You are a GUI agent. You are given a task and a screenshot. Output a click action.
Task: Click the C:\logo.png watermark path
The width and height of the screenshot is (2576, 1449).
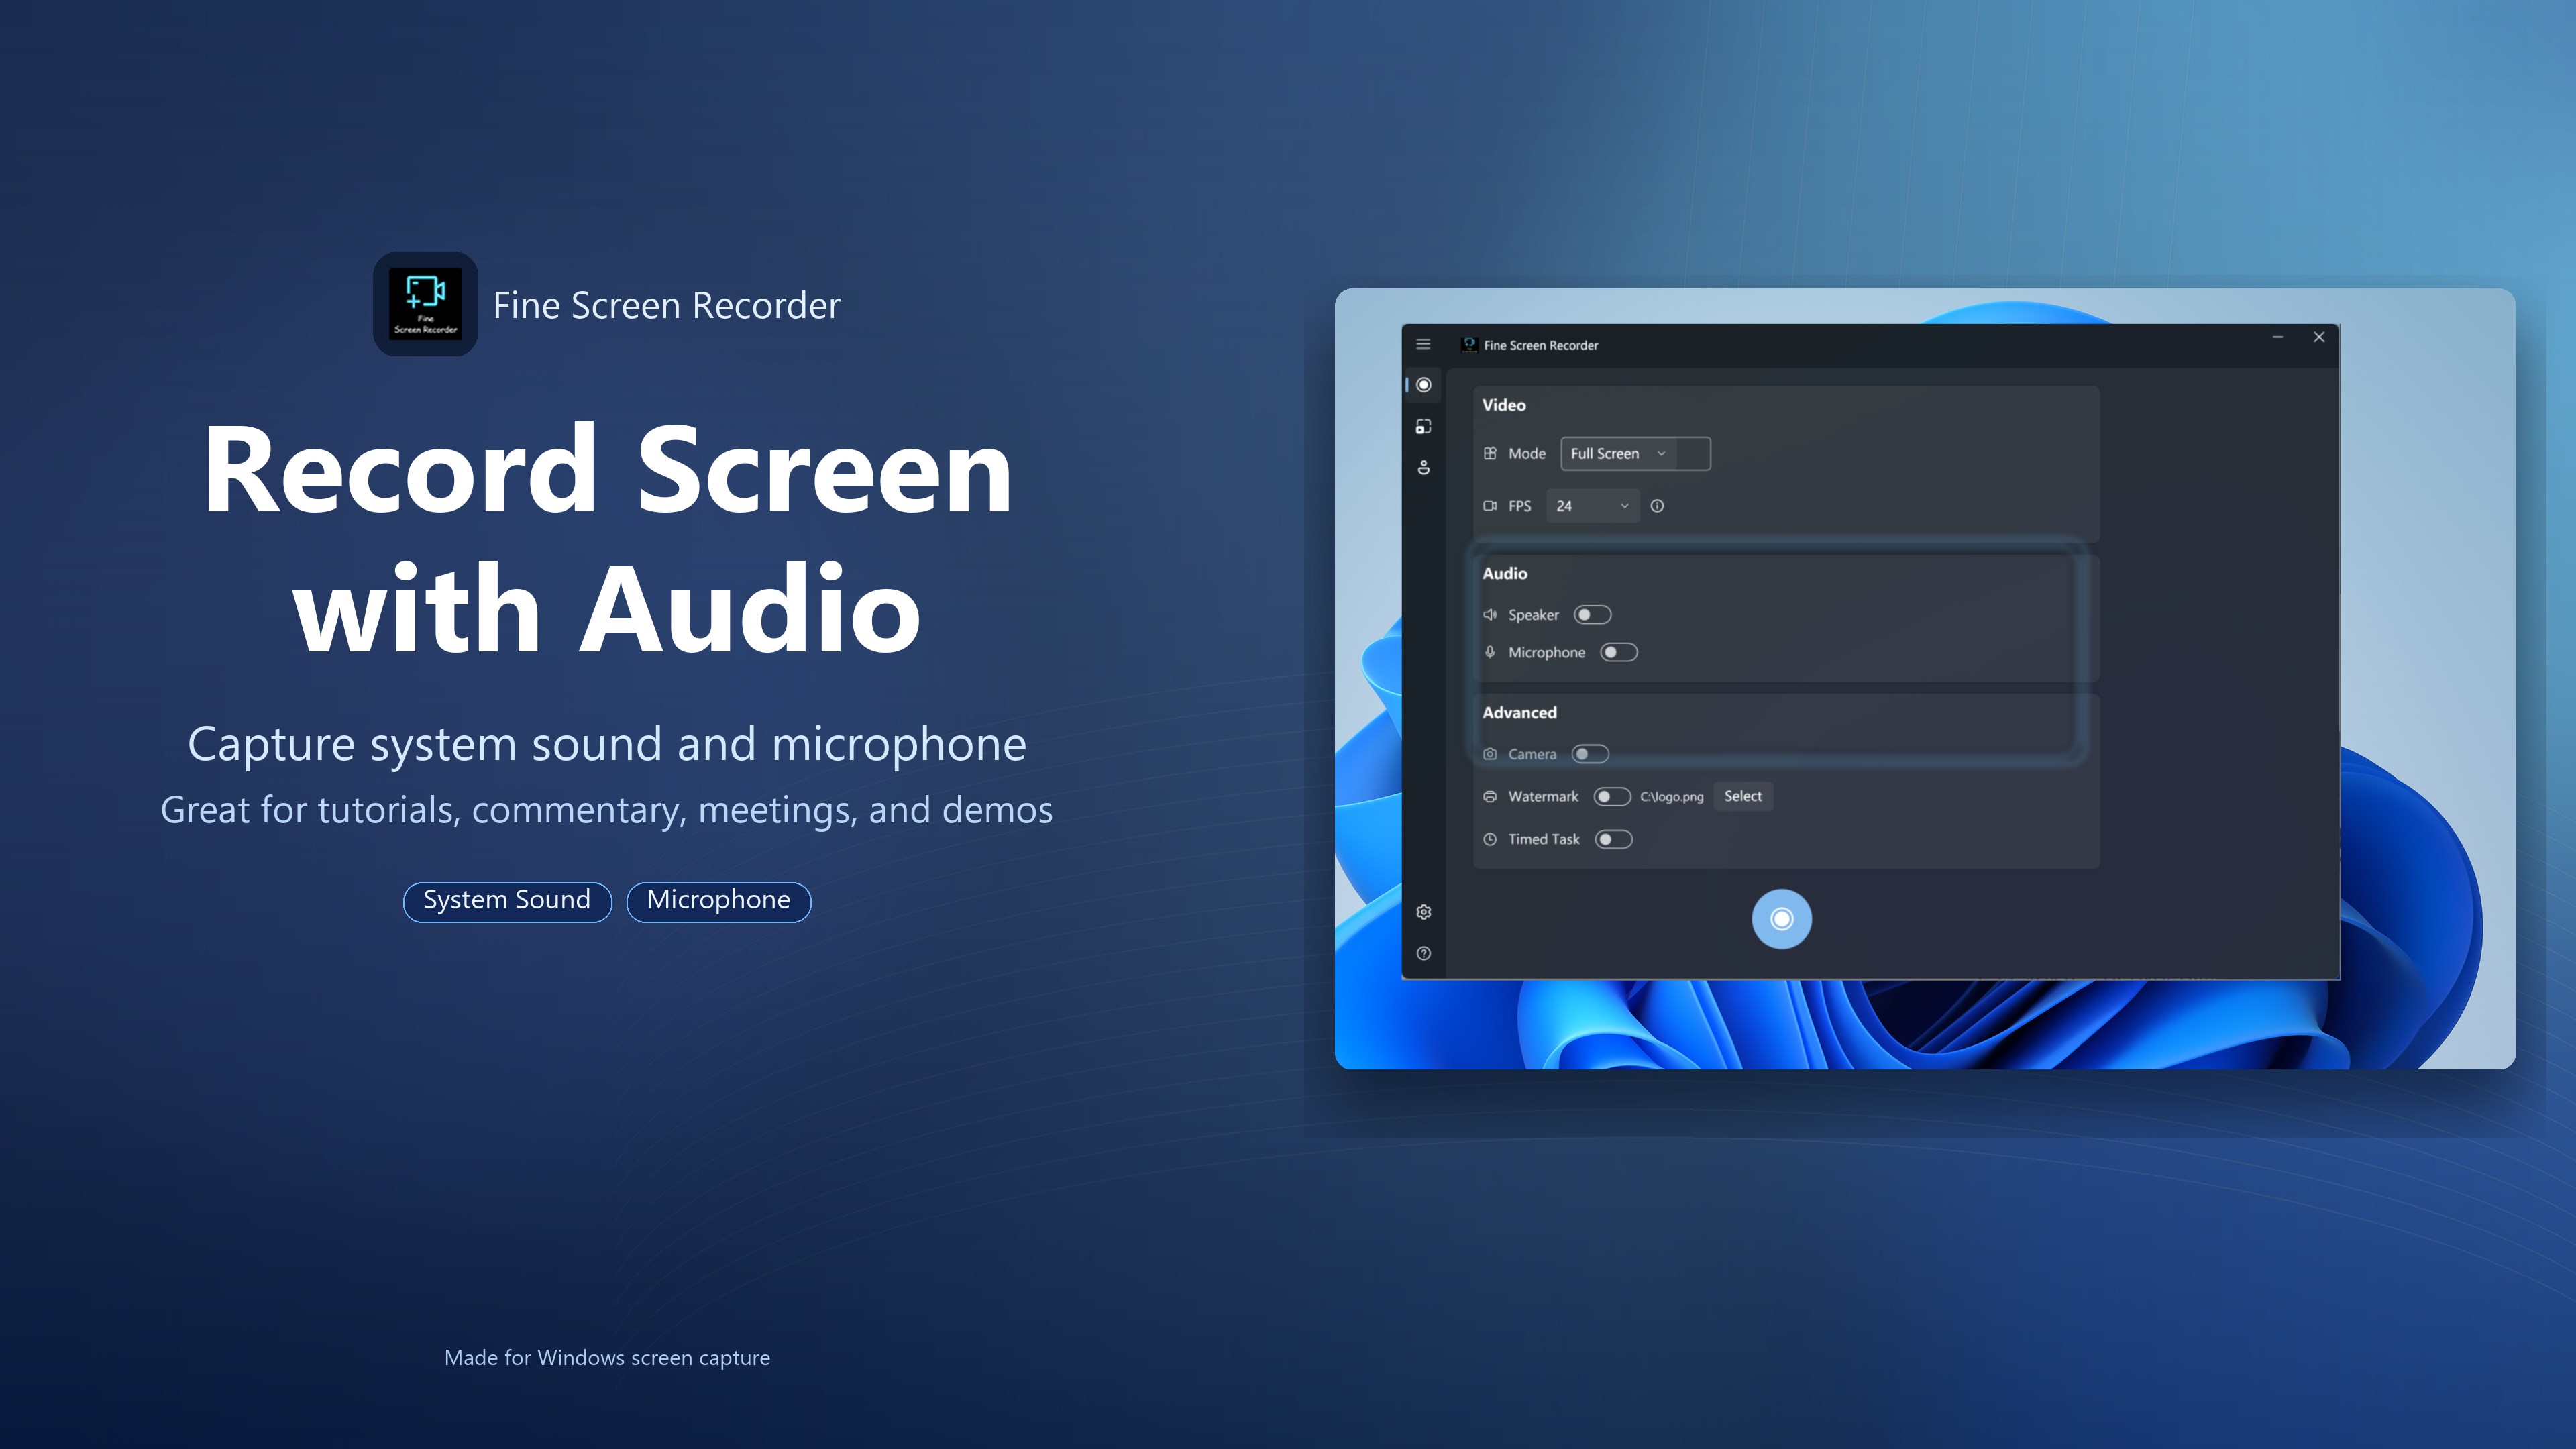coord(1671,797)
